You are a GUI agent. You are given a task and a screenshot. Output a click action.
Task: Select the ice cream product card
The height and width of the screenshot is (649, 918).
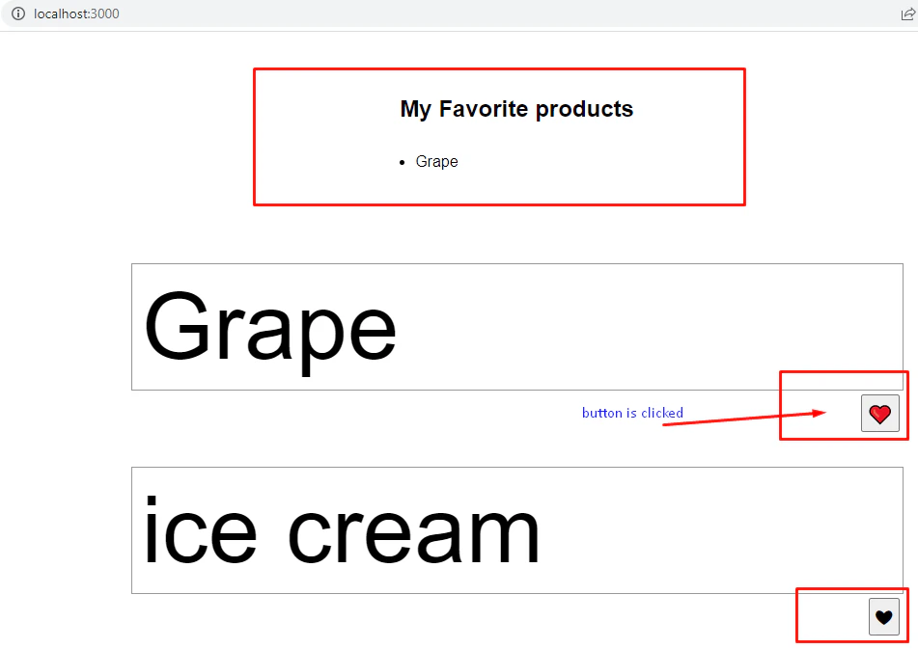click(x=517, y=530)
